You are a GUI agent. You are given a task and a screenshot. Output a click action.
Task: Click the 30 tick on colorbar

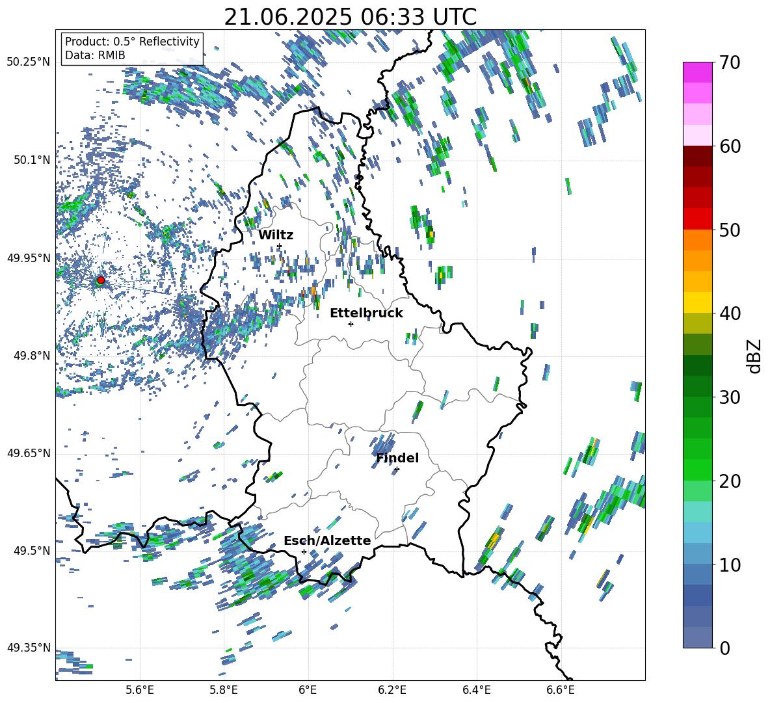pyautogui.click(x=729, y=397)
